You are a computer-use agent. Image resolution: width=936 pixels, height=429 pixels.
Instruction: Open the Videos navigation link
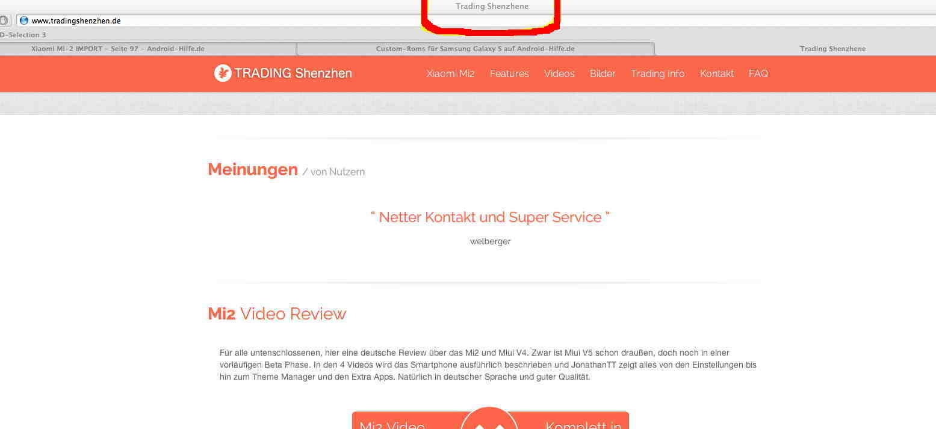(x=559, y=73)
